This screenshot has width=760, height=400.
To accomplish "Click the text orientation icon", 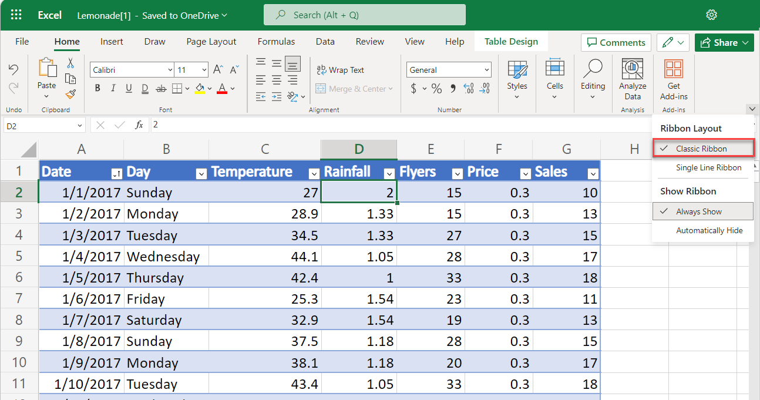I will click(292, 96).
